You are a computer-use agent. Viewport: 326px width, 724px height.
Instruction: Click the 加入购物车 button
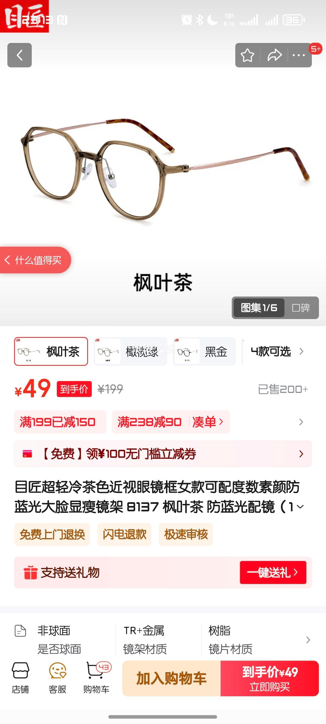(x=171, y=678)
